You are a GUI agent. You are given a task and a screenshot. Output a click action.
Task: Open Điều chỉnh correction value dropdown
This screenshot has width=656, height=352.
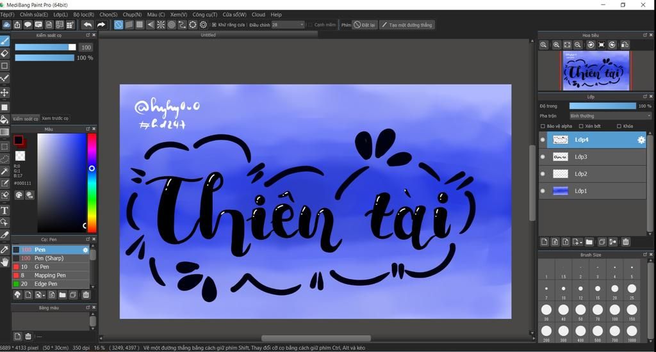pos(288,25)
